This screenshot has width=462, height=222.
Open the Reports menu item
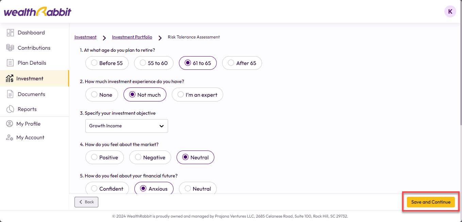tap(27, 109)
